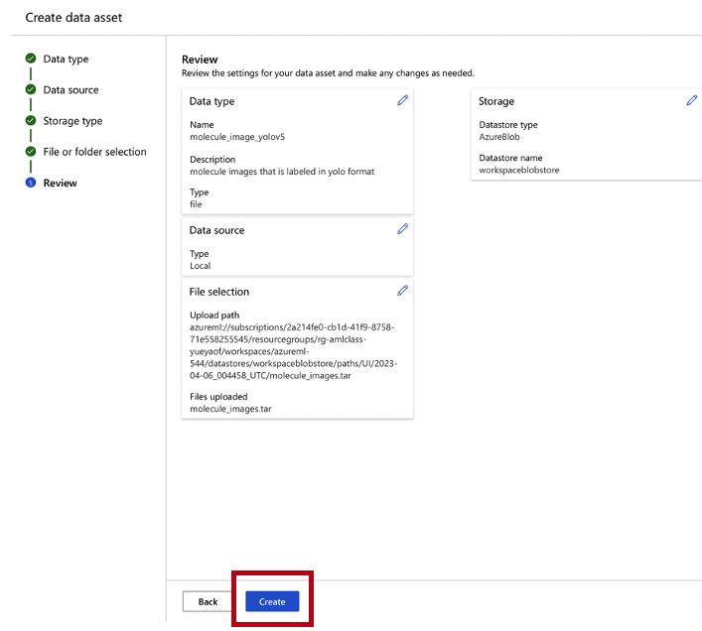Click the green checkmark beside File or folder selection
702x631 pixels.
[31, 152]
